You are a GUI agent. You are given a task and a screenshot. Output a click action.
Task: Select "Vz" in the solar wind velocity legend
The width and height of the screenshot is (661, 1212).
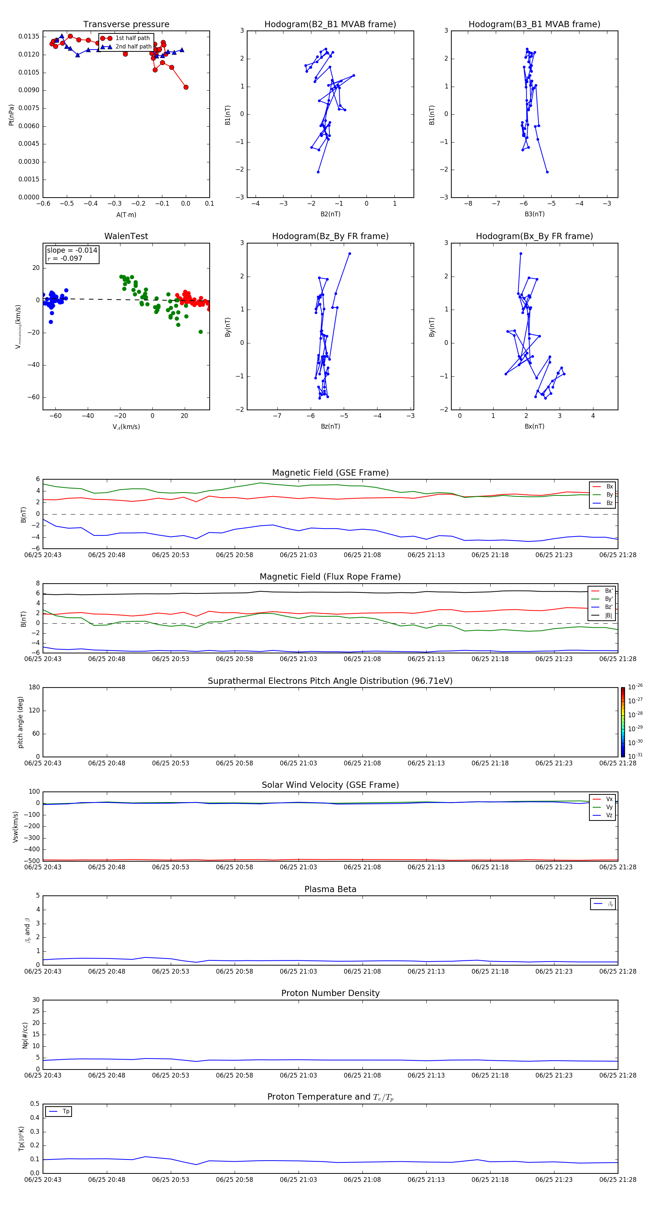pos(603,815)
